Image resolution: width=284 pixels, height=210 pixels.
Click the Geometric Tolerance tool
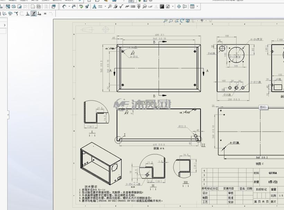point(133,7)
